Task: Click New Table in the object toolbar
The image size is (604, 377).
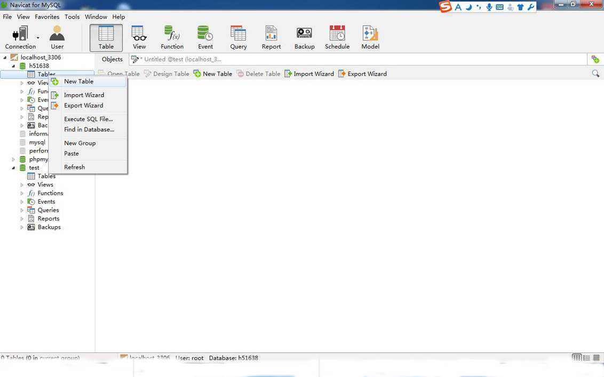Action: pos(213,74)
